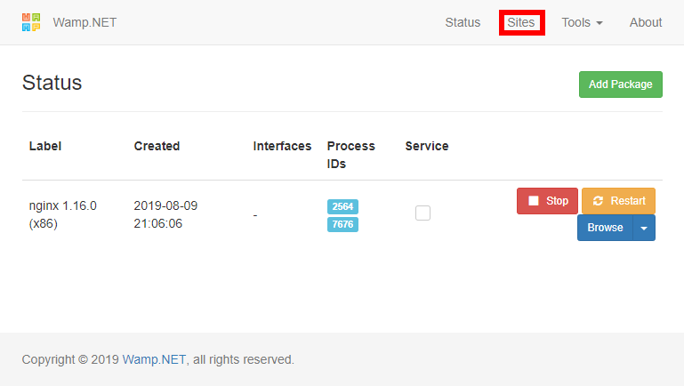Expand the Browse dropdown caret
The image size is (684, 386).
(644, 227)
